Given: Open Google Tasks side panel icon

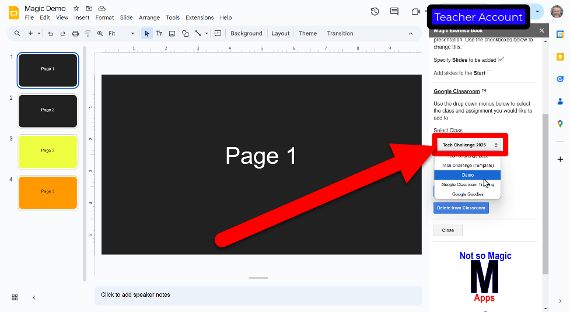Looking at the screenshot, I should click(560, 79).
